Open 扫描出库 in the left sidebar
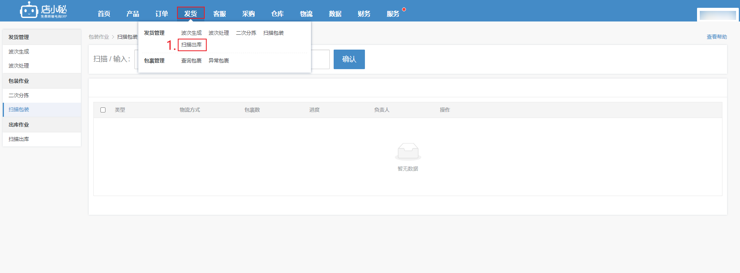Viewport: 740px width, 273px height. (x=19, y=139)
